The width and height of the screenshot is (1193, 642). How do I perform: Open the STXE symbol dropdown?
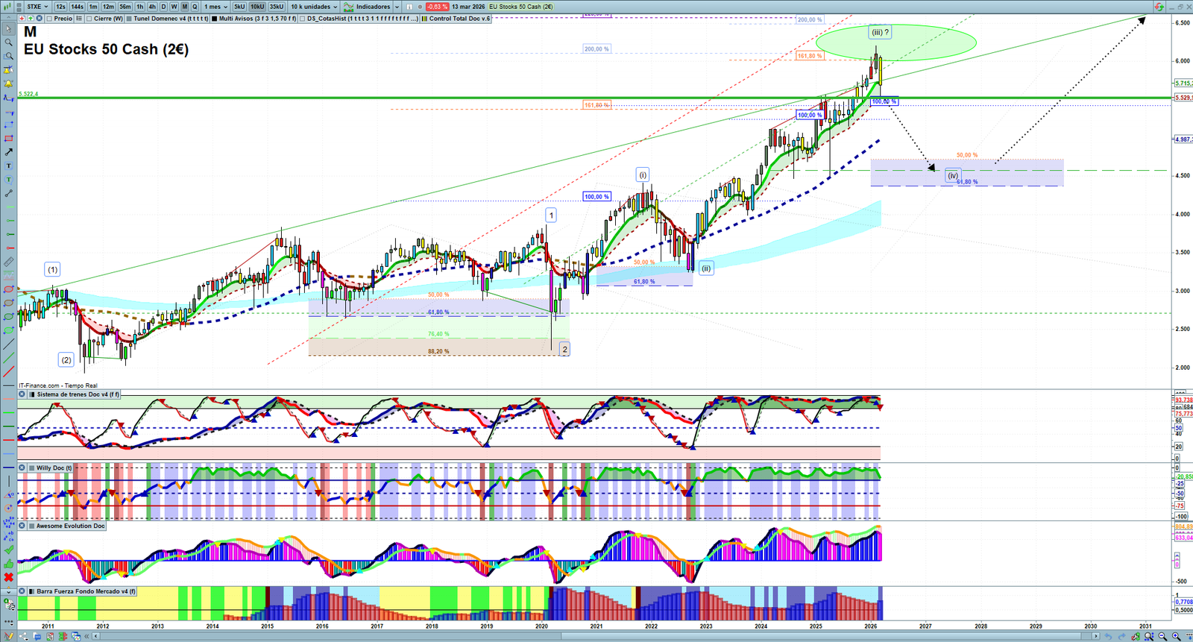click(37, 7)
